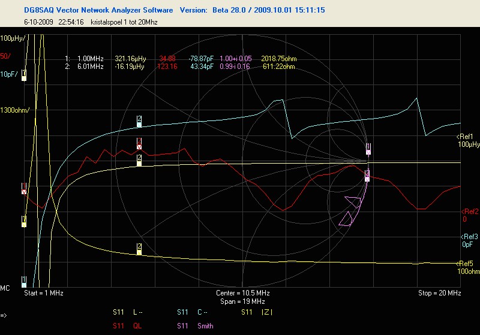480x335 pixels.
Task: Click the S11 |Z| trace label
Action: [257, 312]
